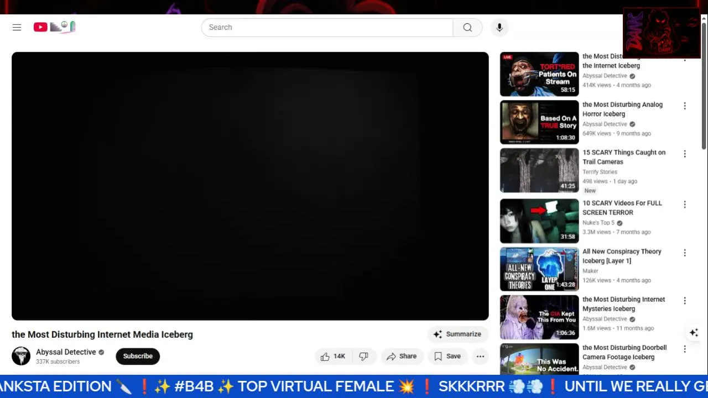
Task: Open Tortured Patients On Stream thumbnail
Action: click(x=539, y=74)
